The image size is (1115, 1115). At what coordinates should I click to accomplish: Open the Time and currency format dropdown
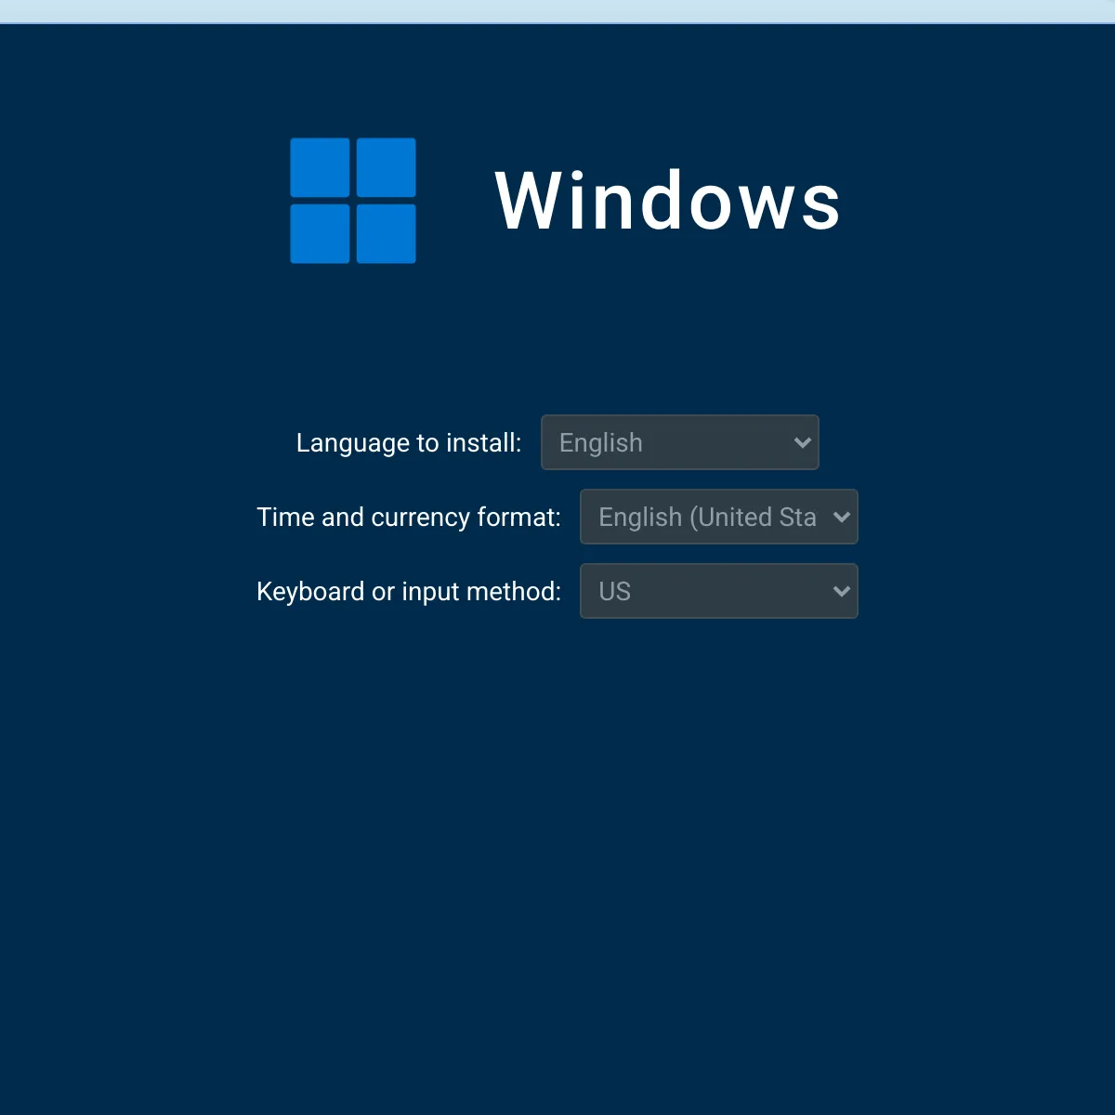coord(719,517)
